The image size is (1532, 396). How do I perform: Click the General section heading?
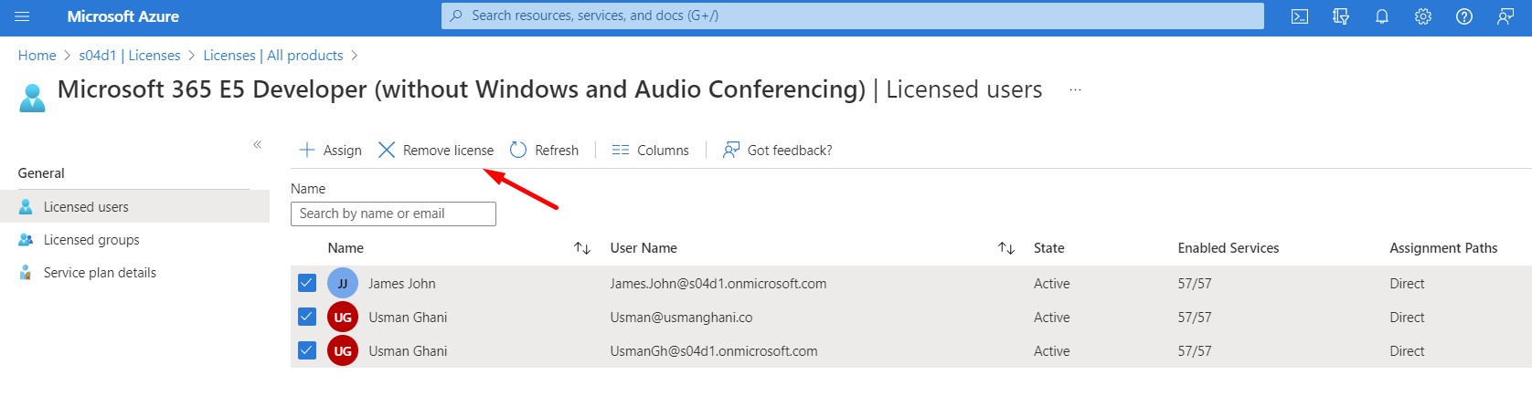[x=41, y=173]
